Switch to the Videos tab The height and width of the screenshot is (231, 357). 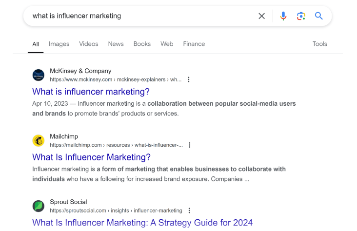[89, 44]
